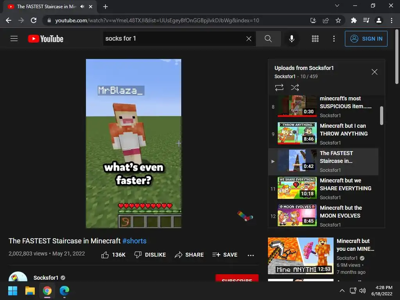Screen dimensions: 400x300
Task: Play 'Minecraft but the MOON EVOLVES'
Action: [323, 216]
